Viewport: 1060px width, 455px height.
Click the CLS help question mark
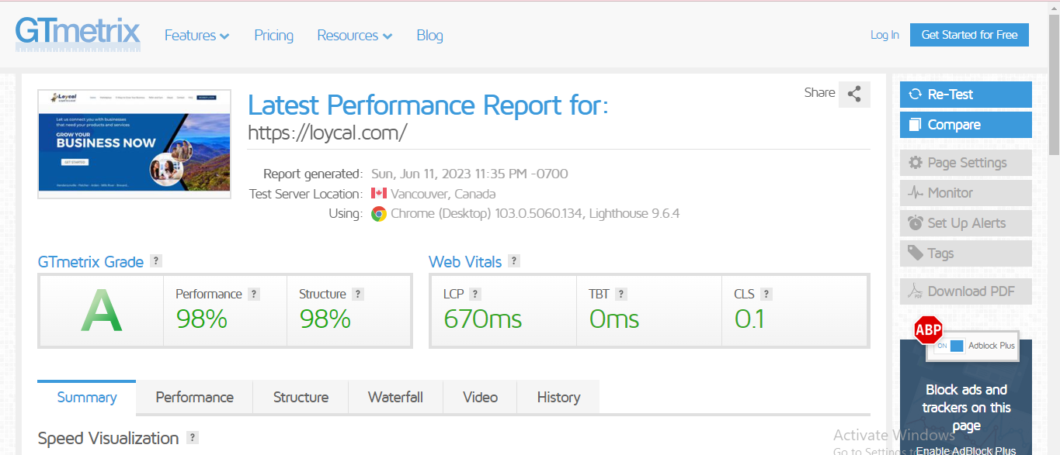[x=766, y=294]
